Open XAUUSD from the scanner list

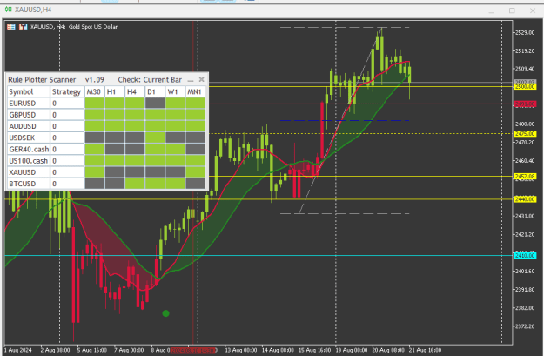click(29, 172)
